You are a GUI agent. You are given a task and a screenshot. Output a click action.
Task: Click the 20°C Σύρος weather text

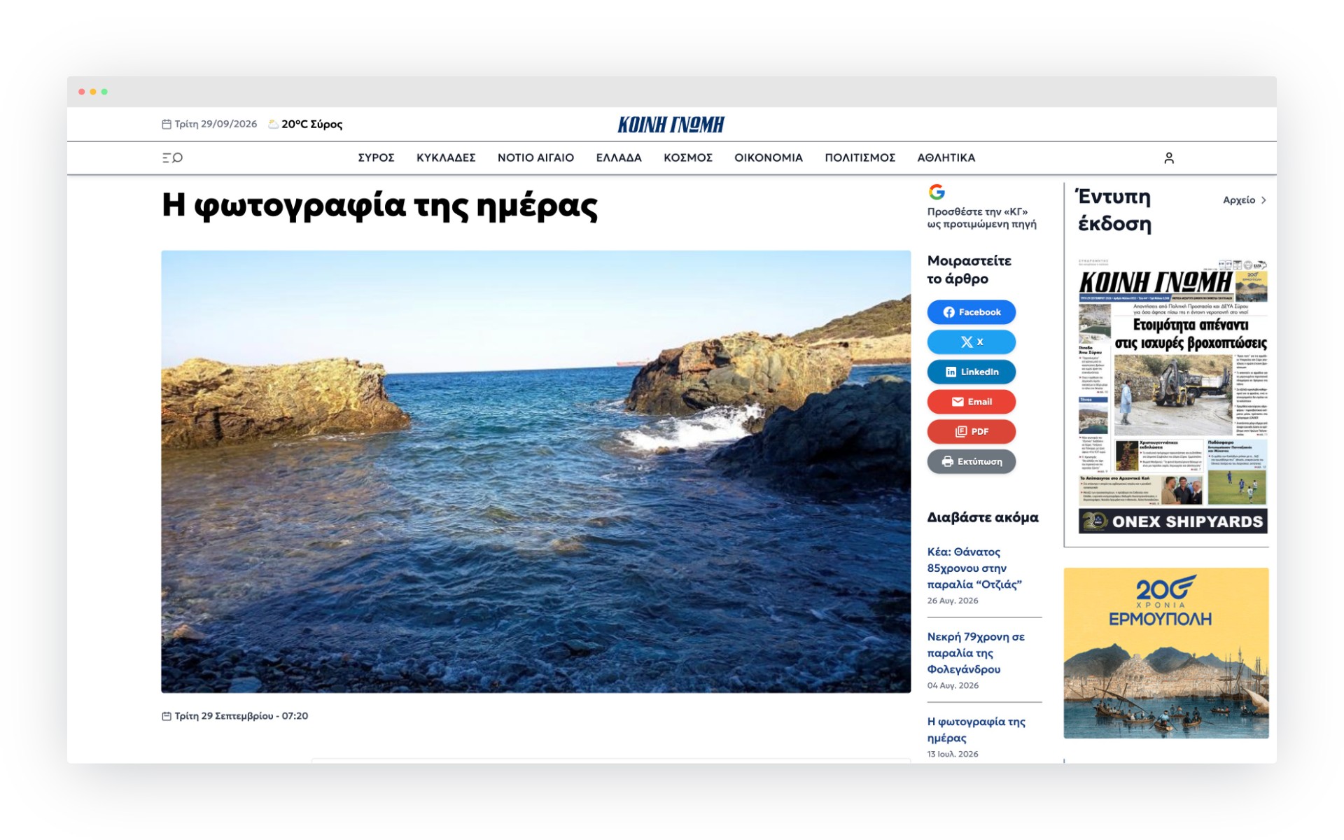tap(311, 125)
